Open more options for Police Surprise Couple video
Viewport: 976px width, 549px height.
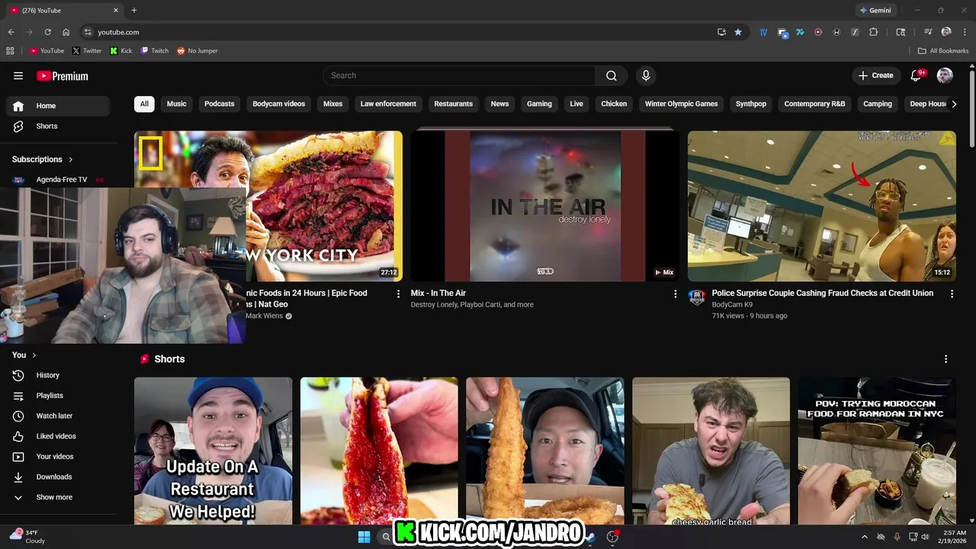tap(952, 294)
